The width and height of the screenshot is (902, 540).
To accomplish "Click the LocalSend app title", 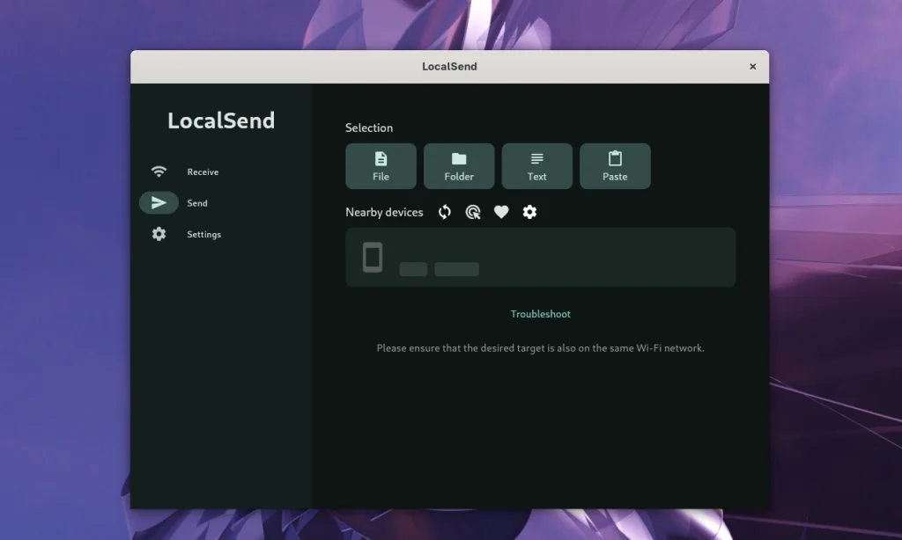I will [x=221, y=120].
